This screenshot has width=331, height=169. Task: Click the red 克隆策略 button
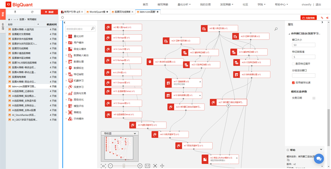308,18
